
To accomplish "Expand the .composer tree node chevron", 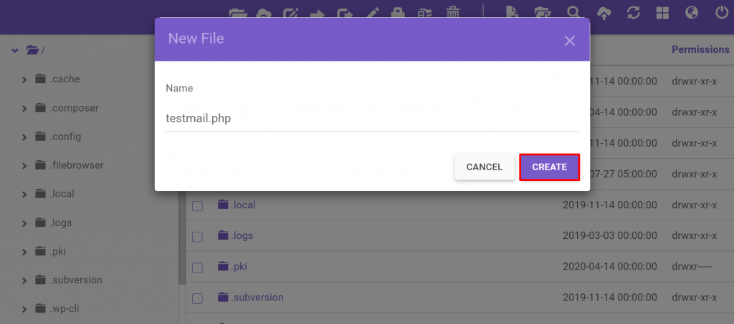I will pos(24,108).
